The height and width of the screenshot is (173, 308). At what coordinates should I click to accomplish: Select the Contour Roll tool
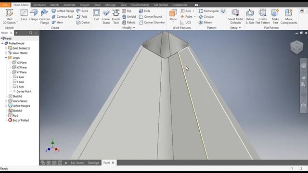click(x=63, y=17)
